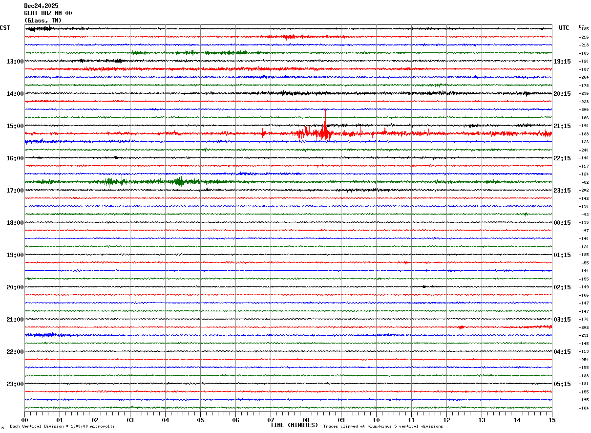
Task: Click the 23:15 UTC time label
Action: (x=562, y=191)
